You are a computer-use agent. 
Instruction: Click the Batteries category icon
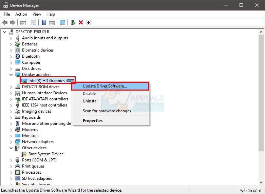pyautogui.click(x=18, y=44)
